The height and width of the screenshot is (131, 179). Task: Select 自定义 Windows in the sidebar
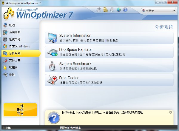point(20,46)
